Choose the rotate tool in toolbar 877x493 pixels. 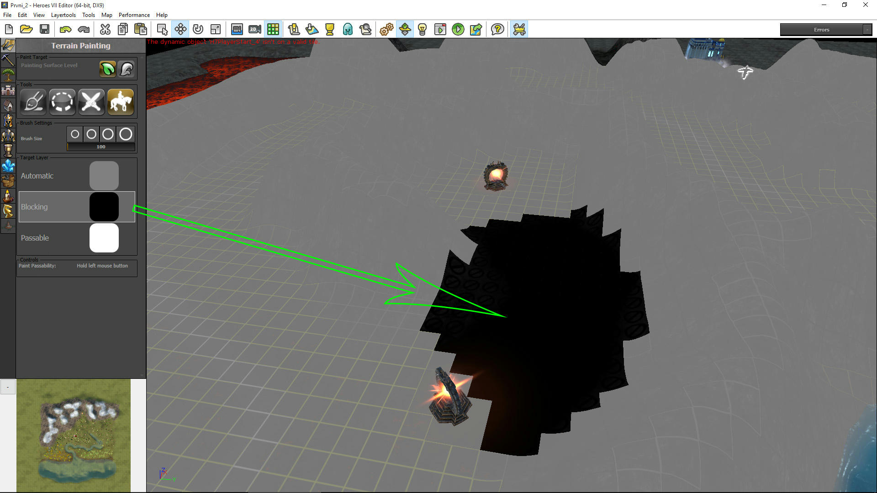pyautogui.click(x=198, y=30)
